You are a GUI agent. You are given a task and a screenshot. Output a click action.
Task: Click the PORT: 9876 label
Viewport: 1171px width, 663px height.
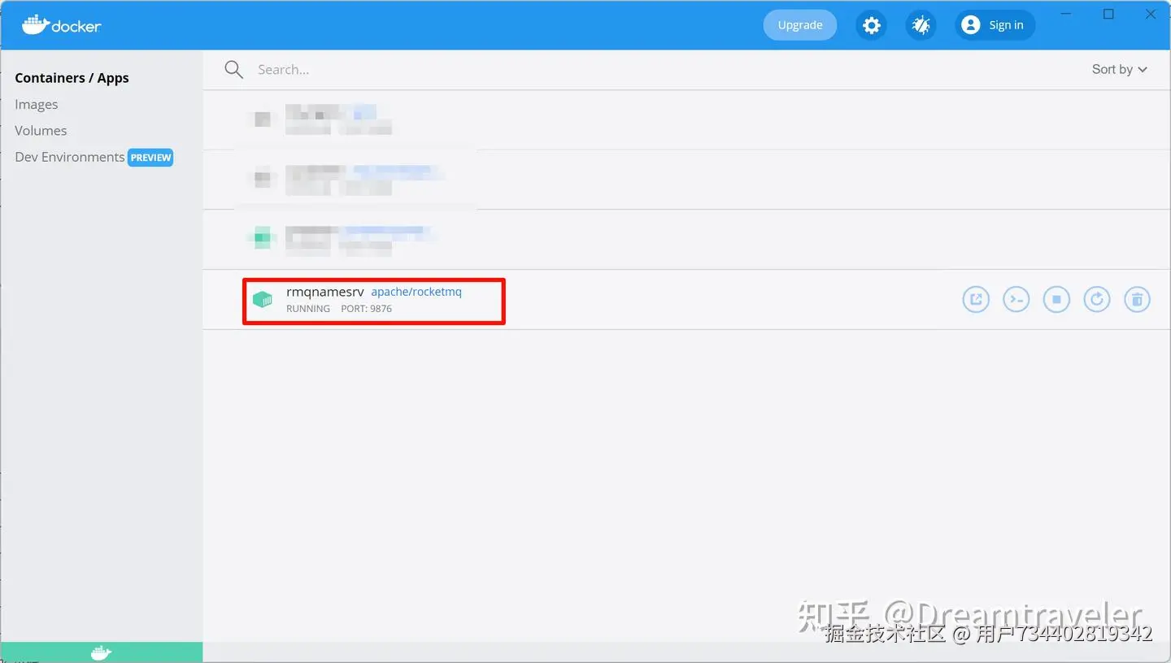(x=366, y=309)
